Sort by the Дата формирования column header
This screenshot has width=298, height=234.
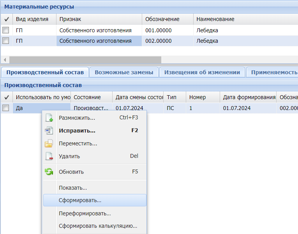click(247, 97)
